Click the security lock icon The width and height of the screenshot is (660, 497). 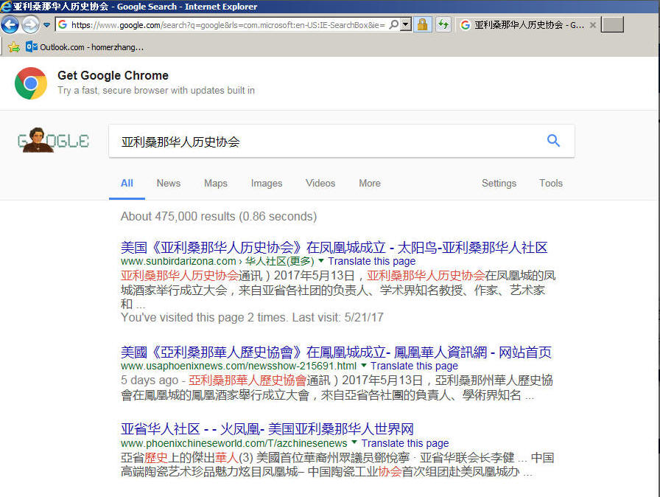coord(422,25)
